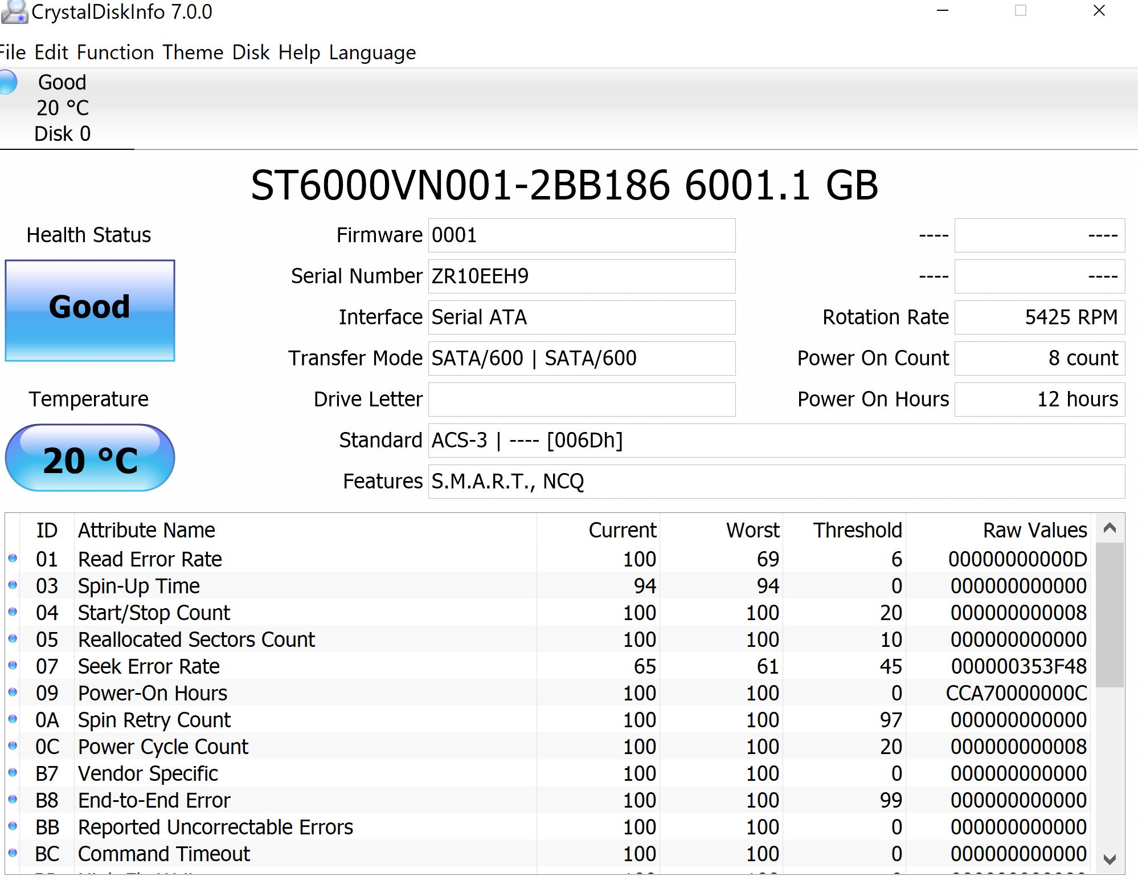Click status dot beside End-to-End Error
The height and width of the screenshot is (880, 1138).
(x=13, y=799)
